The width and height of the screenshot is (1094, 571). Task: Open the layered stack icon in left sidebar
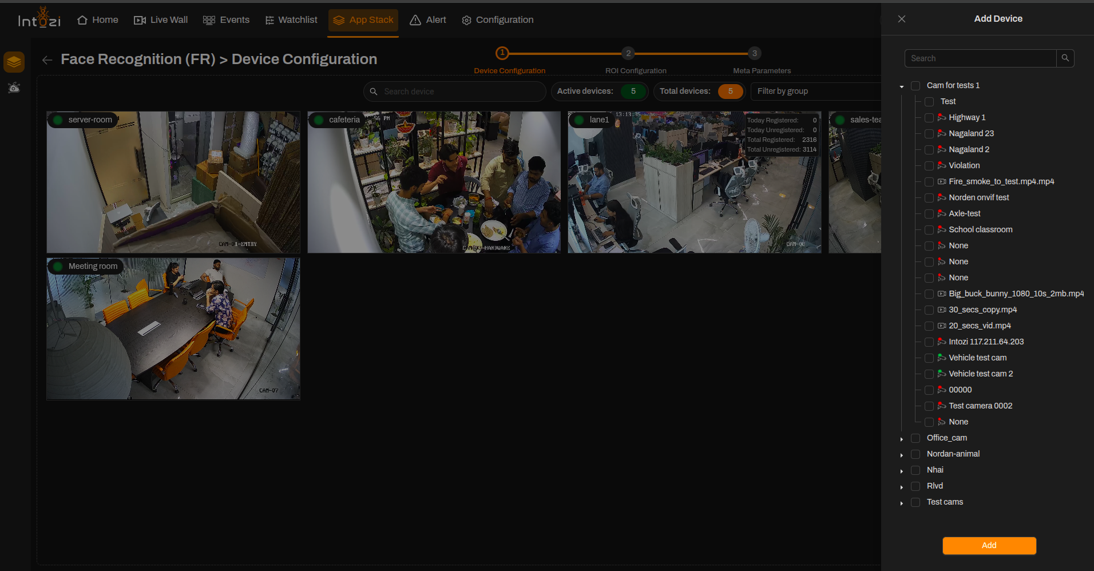tap(14, 62)
